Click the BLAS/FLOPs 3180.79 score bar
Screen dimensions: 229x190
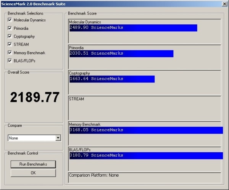tap(146, 156)
